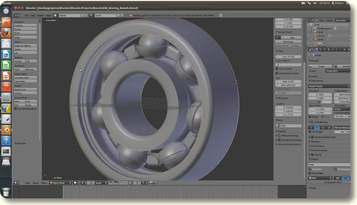Open the Render menu in top bar
357x205 pixels.
[x=40, y=15]
